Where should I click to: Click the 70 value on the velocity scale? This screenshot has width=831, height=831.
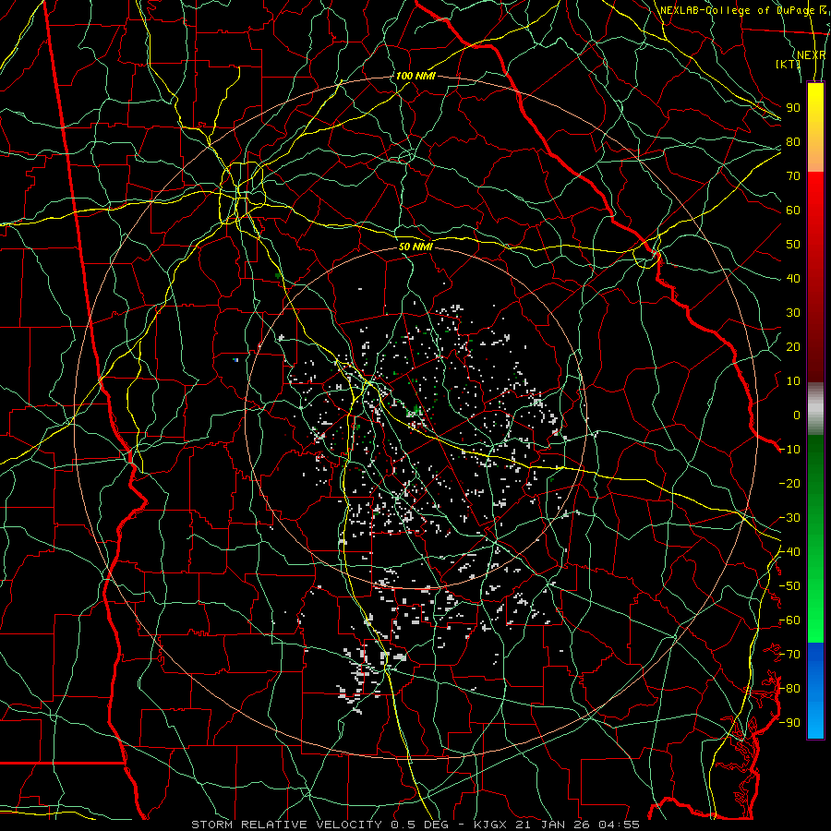[x=793, y=176]
